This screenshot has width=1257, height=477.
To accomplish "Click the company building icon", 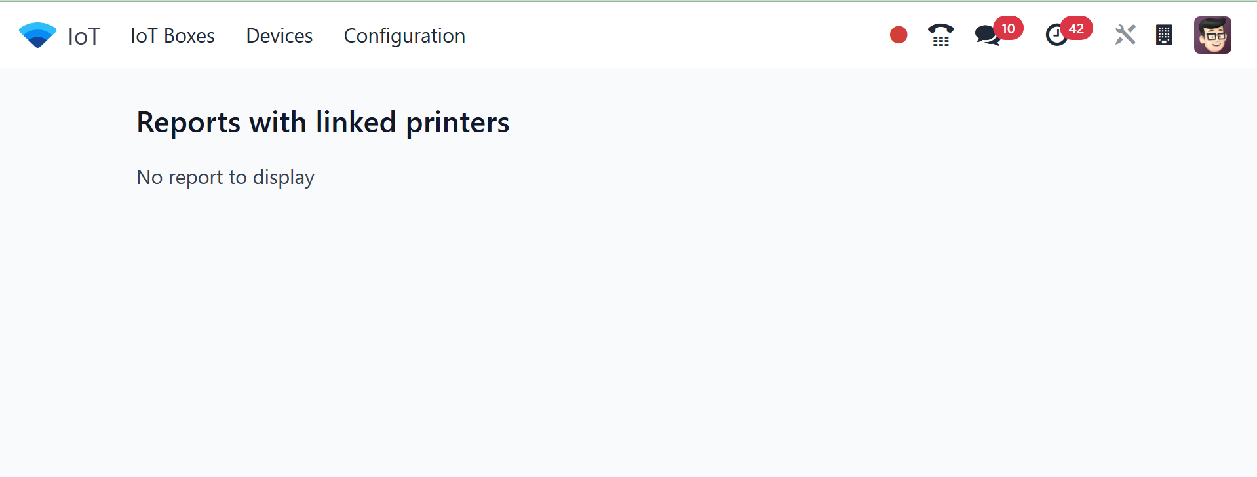I will (1164, 35).
